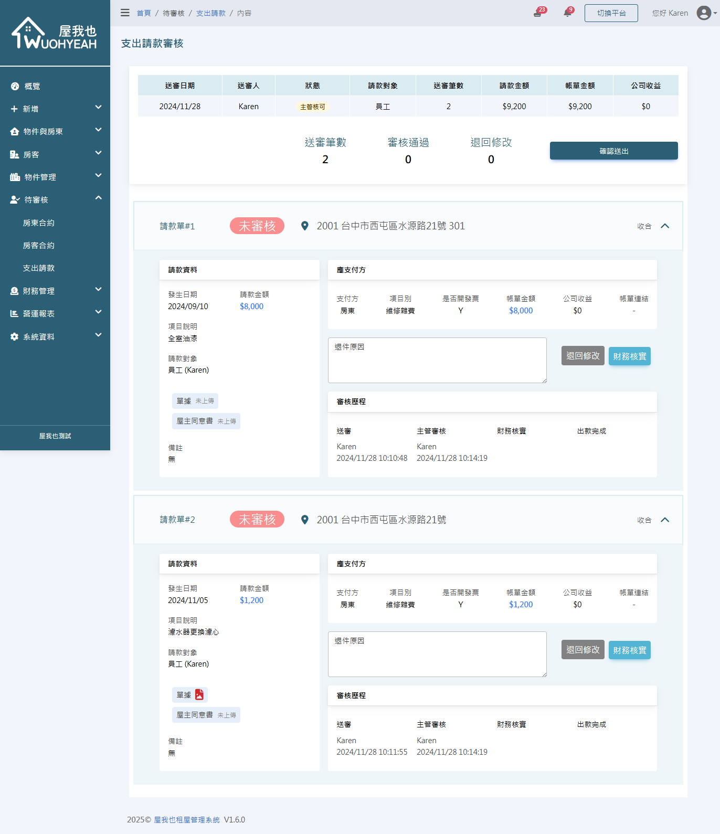Viewport: 720px width, 834px height.
Task: Click the hamburger menu icon
Action: pyautogui.click(x=125, y=13)
